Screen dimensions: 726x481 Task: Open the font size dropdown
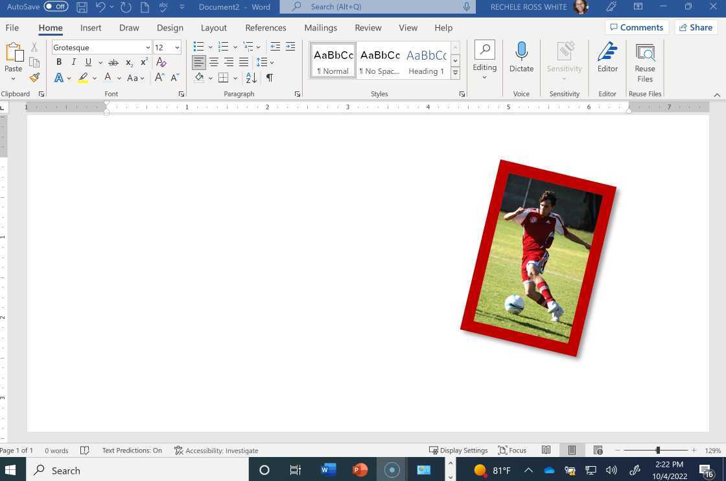176,47
